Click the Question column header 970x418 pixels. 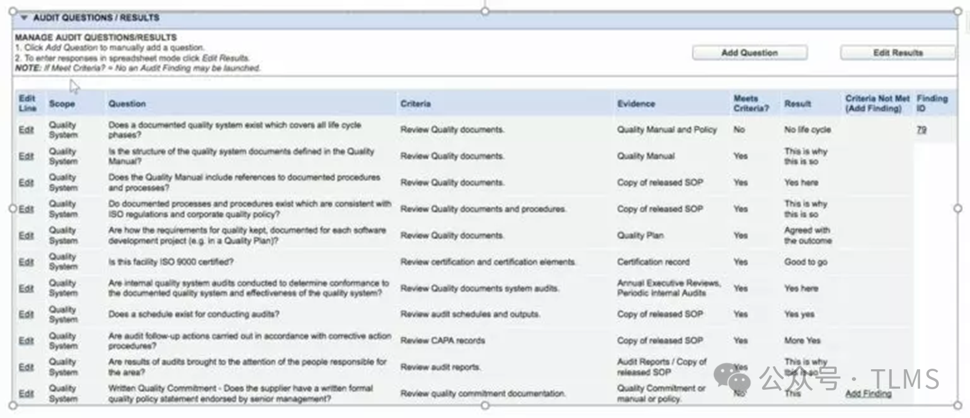click(x=127, y=104)
